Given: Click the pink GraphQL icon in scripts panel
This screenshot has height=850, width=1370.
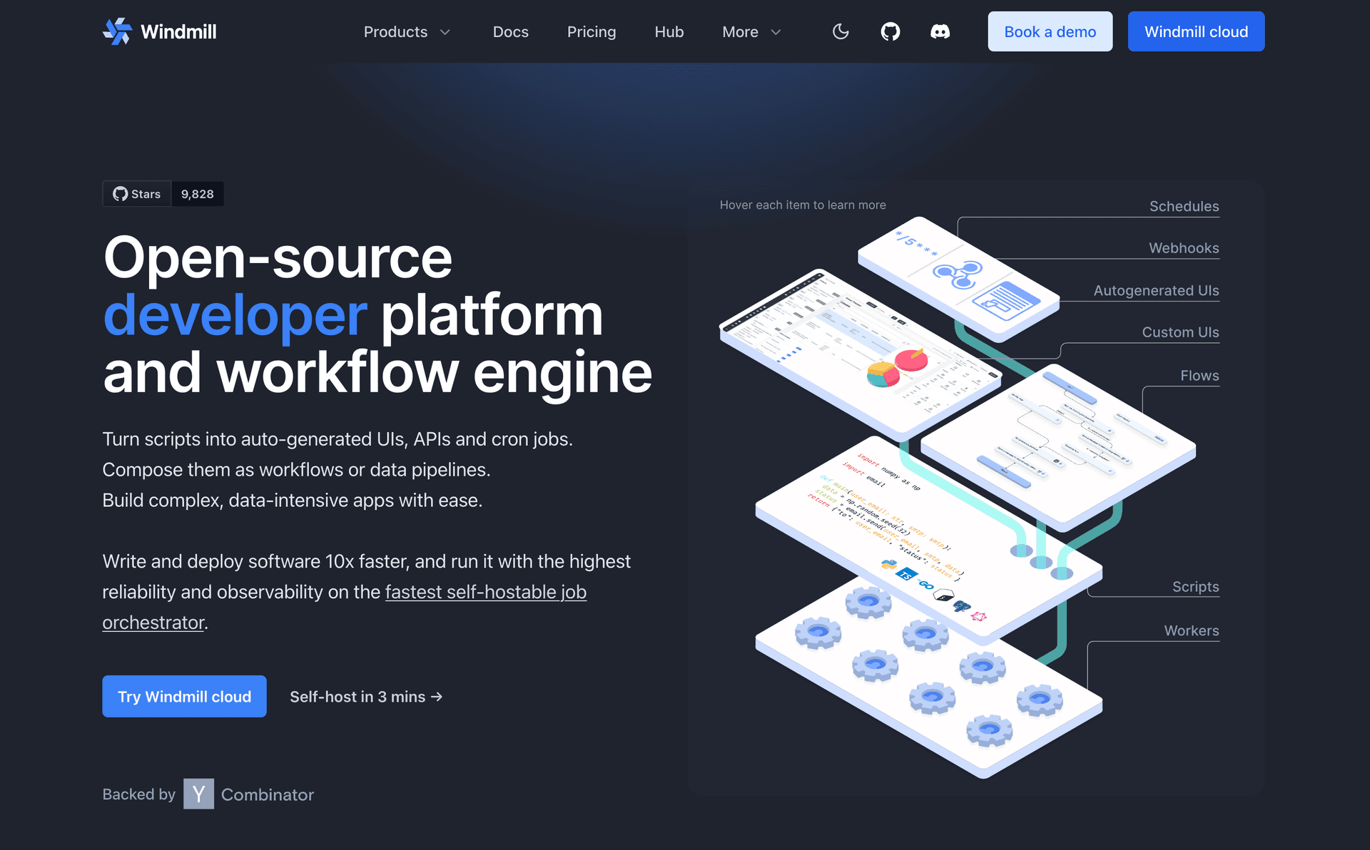Looking at the screenshot, I should [979, 616].
